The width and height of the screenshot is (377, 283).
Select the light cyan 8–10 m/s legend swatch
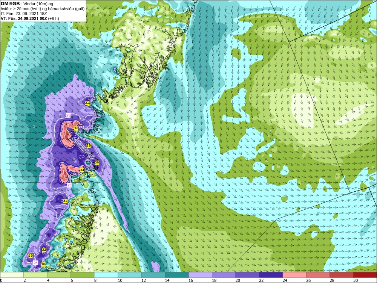pyautogui.click(x=106, y=275)
